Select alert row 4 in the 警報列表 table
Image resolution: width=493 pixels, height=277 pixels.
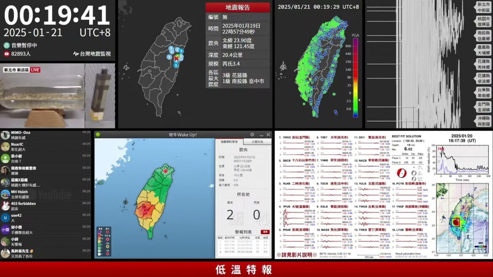tap(243, 252)
